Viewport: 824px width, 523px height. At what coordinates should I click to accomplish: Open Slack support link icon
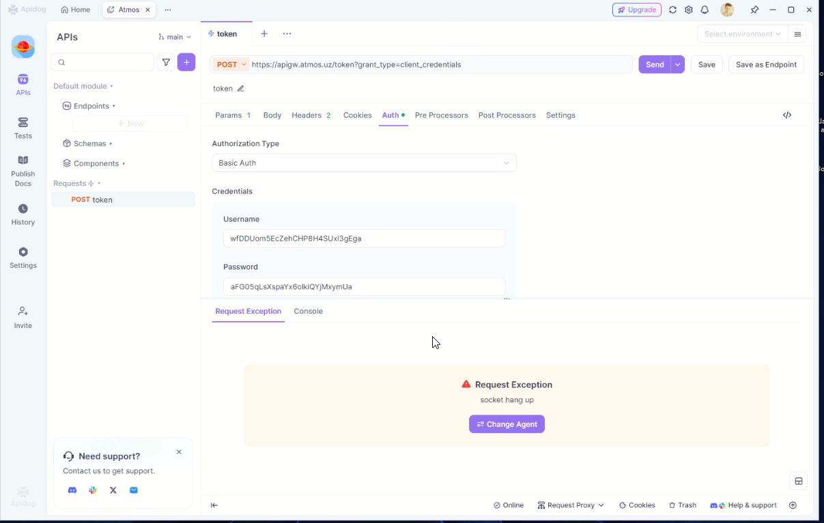click(93, 490)
